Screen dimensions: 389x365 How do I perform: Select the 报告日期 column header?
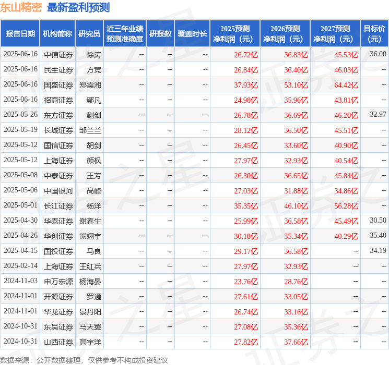(x=20, y=34)
